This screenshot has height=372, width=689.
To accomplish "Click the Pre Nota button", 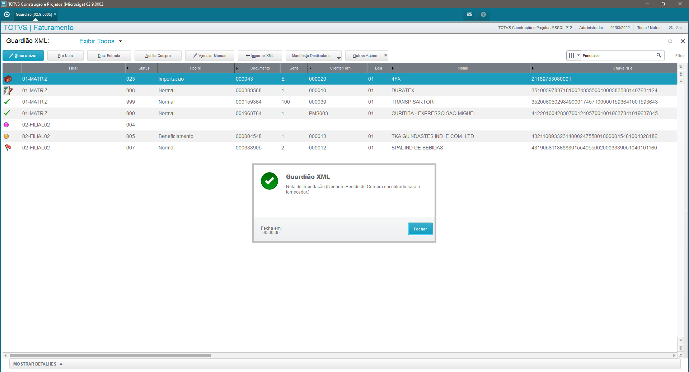I will [x=65, y=56].
